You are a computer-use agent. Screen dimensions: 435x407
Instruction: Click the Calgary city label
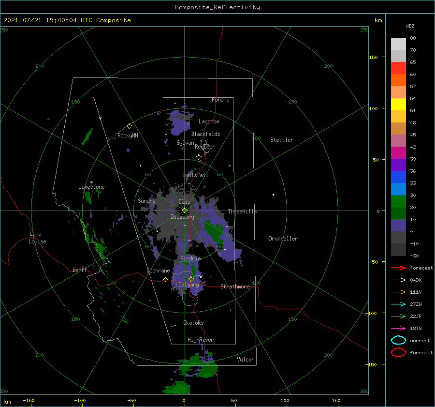pos(188,285)
